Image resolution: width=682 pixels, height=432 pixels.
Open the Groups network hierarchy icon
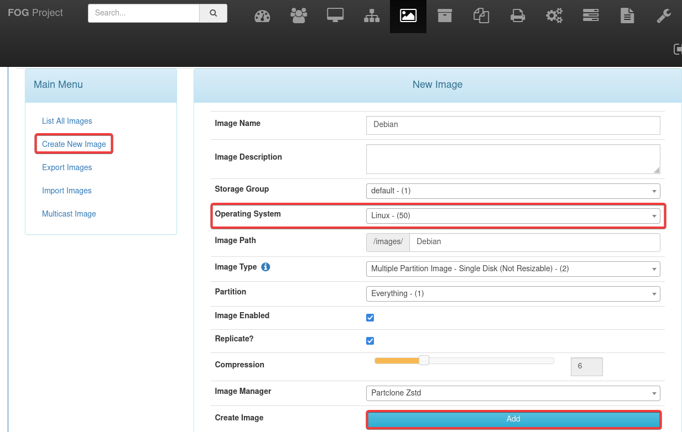[x=372, y=16]
